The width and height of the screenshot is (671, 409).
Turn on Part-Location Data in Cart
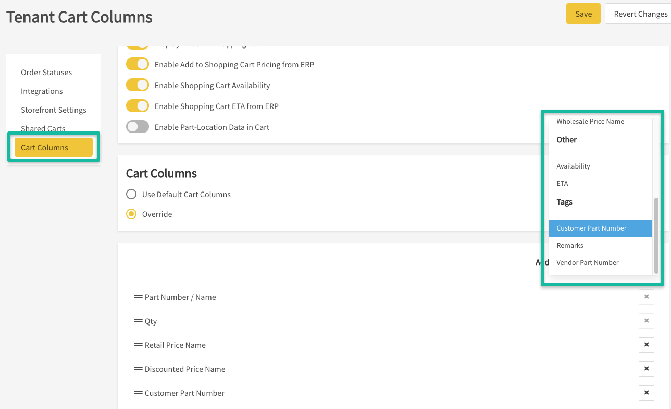click(138, 127)
